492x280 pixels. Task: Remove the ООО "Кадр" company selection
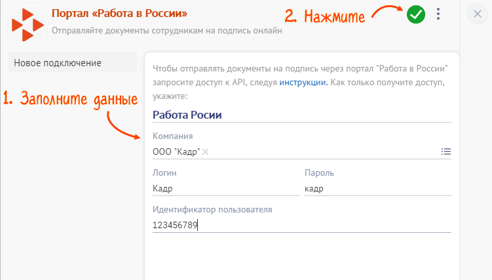tap(206, 151)
